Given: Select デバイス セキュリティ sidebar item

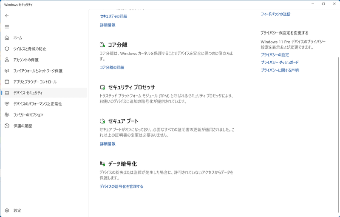Looking at the screenshot, I should 44,93.
